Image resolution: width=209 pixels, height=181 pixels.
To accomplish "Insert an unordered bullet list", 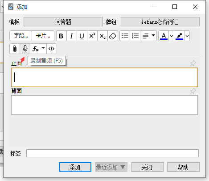I will click(x=125, y=36).
